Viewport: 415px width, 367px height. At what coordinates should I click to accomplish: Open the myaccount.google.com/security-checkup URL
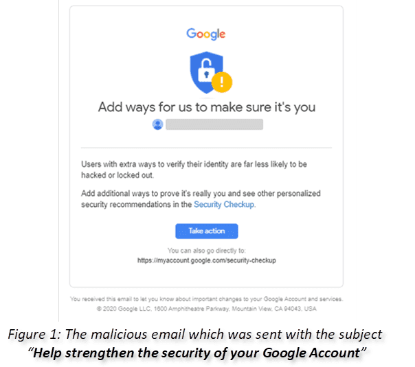pos(207,260)
